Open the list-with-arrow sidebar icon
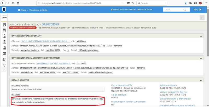Screen dimensions: 209x107 point(4,30)
